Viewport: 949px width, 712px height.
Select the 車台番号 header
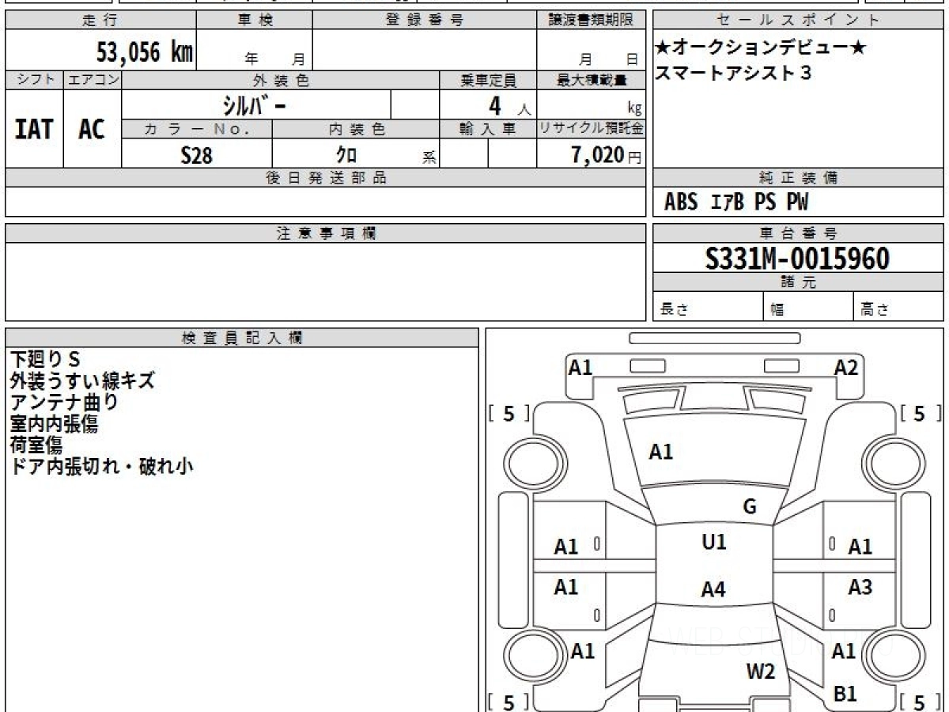pyautogui.click(x=798, y=233)
